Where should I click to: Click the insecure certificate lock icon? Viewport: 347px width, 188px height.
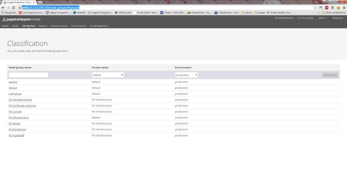19,7
